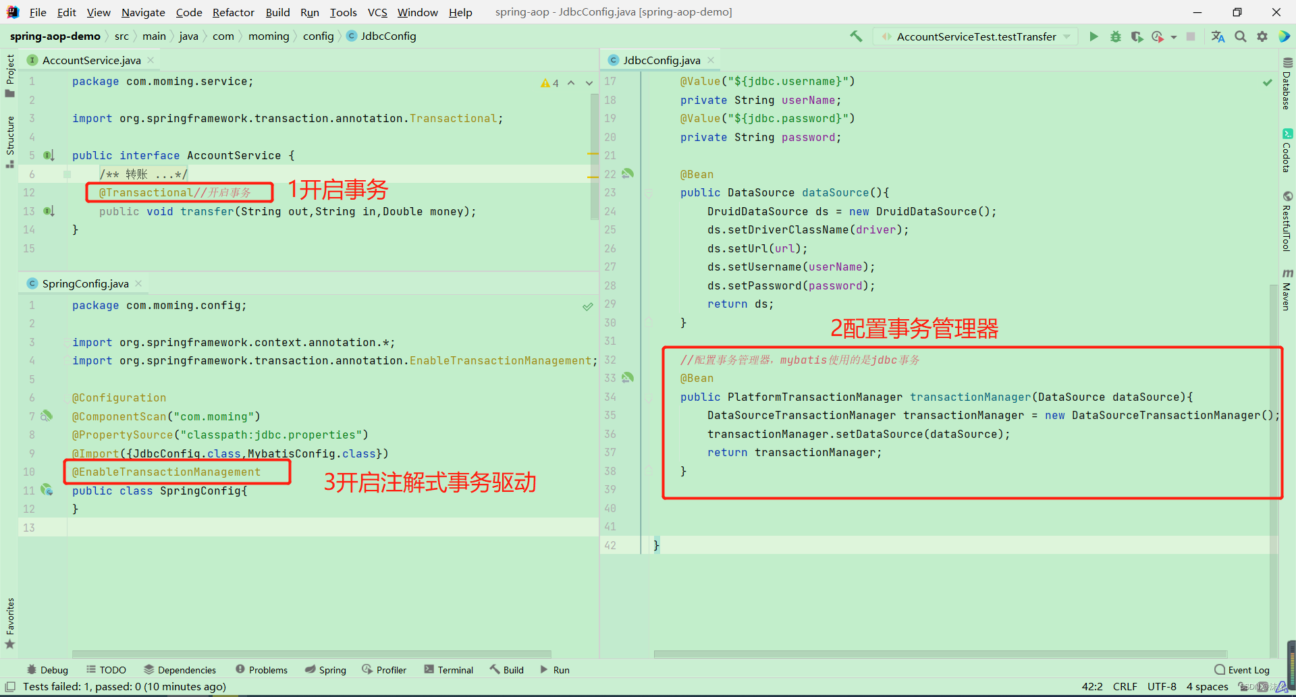Open the Refactor menu

[x=233, y=12]
